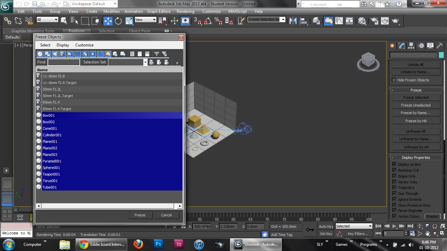Open the Rendered Frame Window
This screenshot has width=447, height=251.
(x=385, y=21)
